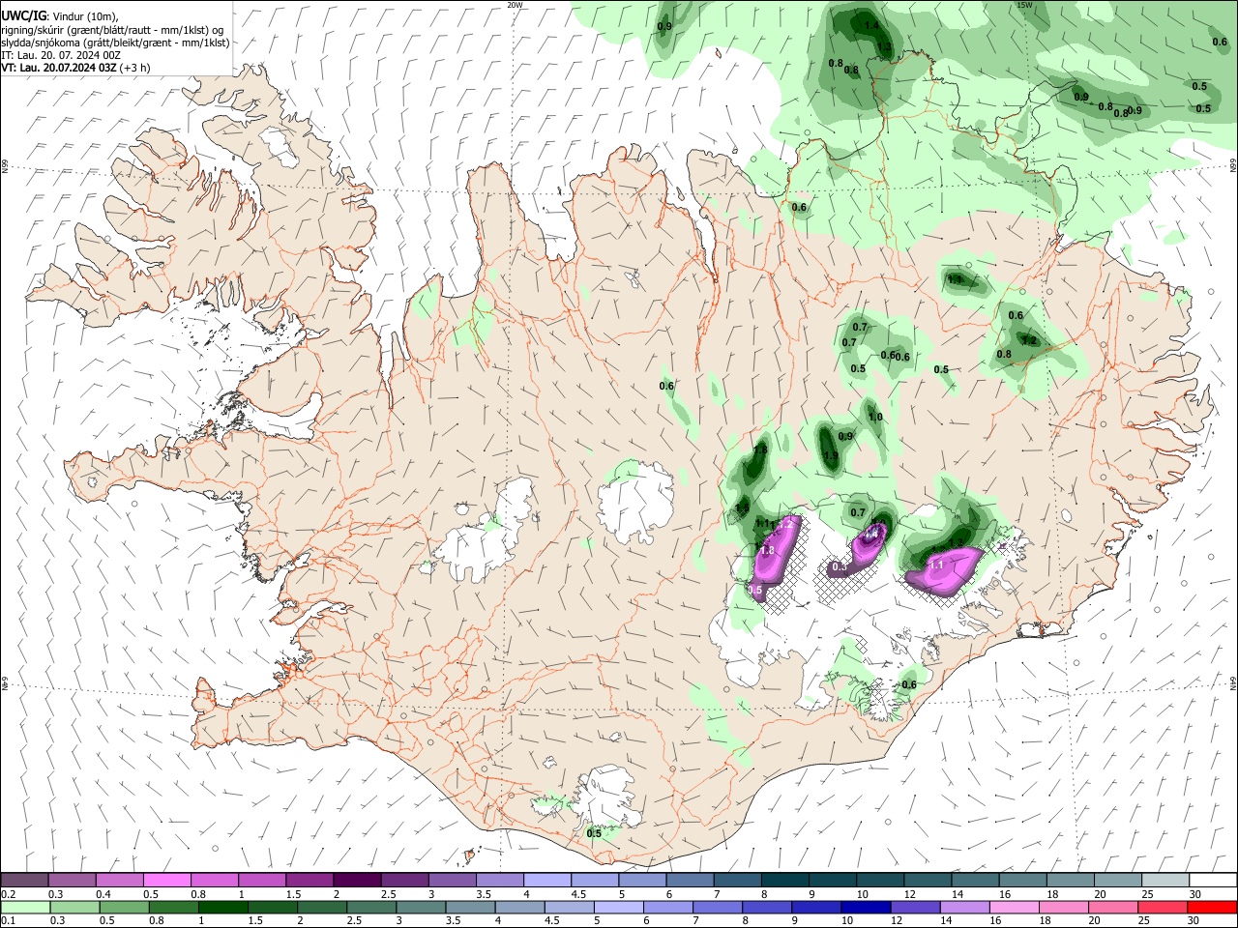Viewport: 1238px width, 928px height.
Task: Click the 0.9 value near the 20W label
Action: tap(664, 26)
